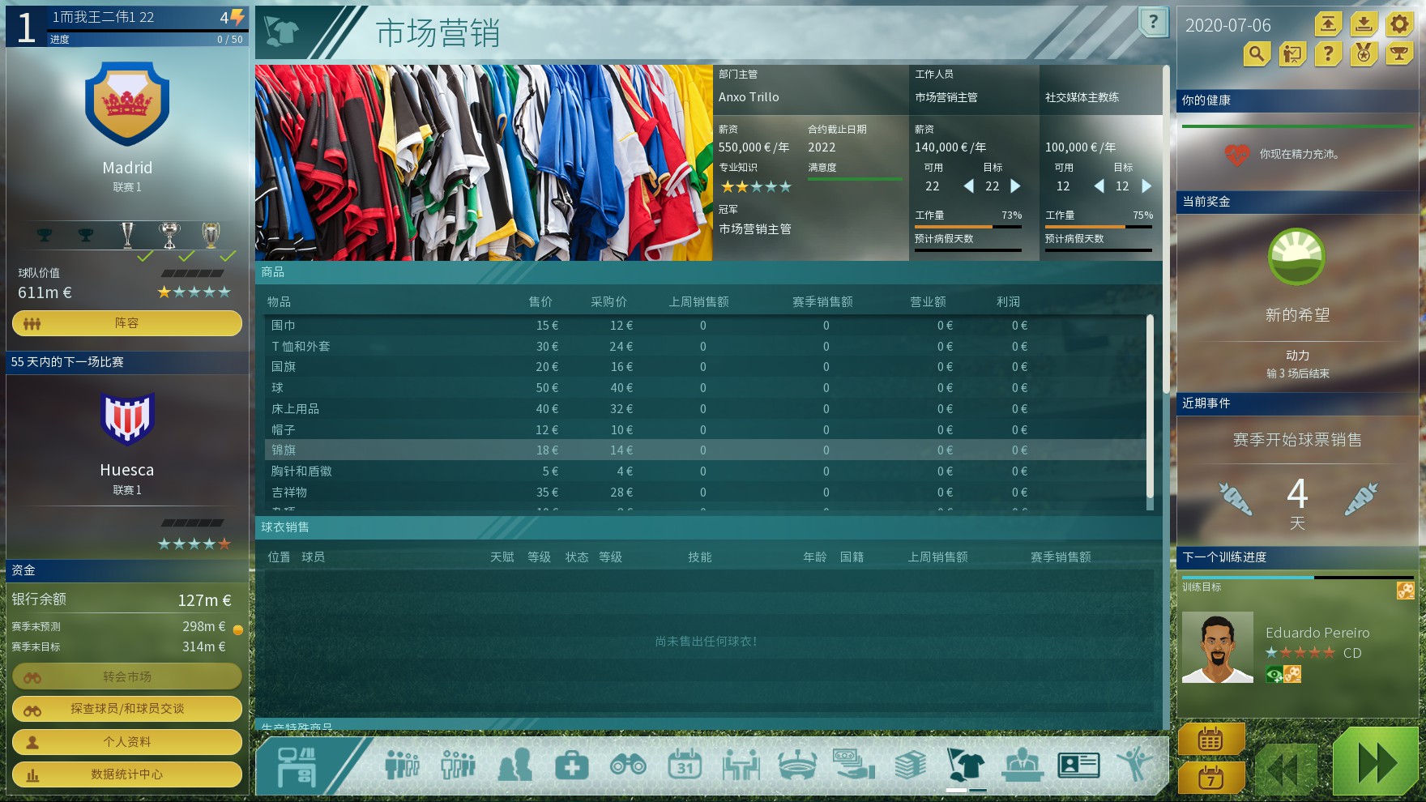Sort merchandise by 采购价 column
1426x802 pixels.
click(608, 302)
